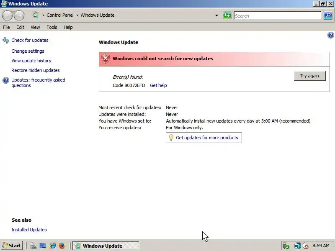This screenshot has width=335, height=251.
Task: Click the safely remove hardware tray icon
Action: click(x=286, y=246)
